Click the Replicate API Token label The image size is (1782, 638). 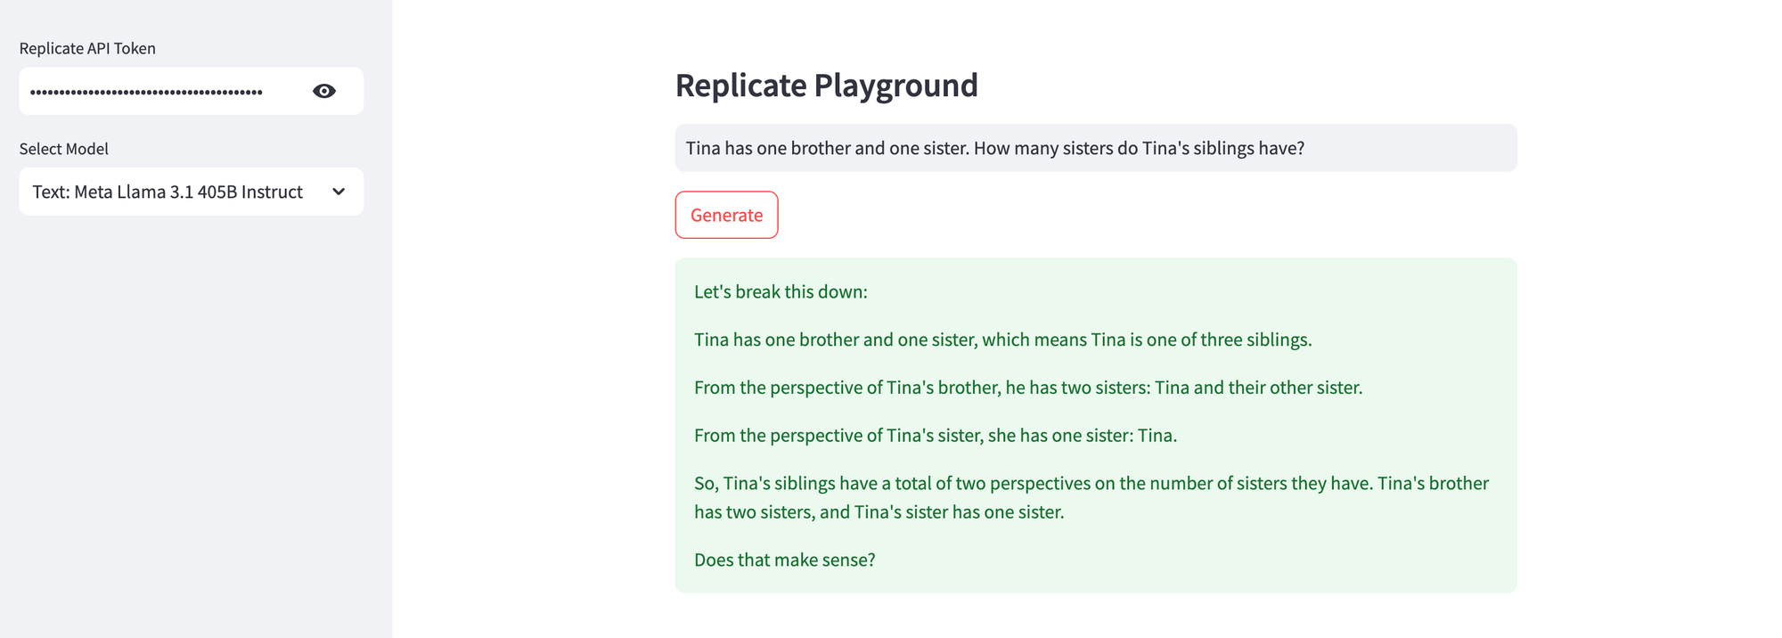(x=85, y=48)
